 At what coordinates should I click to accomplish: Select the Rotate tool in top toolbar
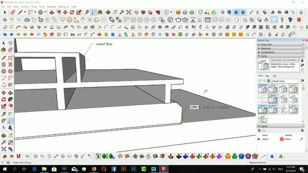(72, 12)
